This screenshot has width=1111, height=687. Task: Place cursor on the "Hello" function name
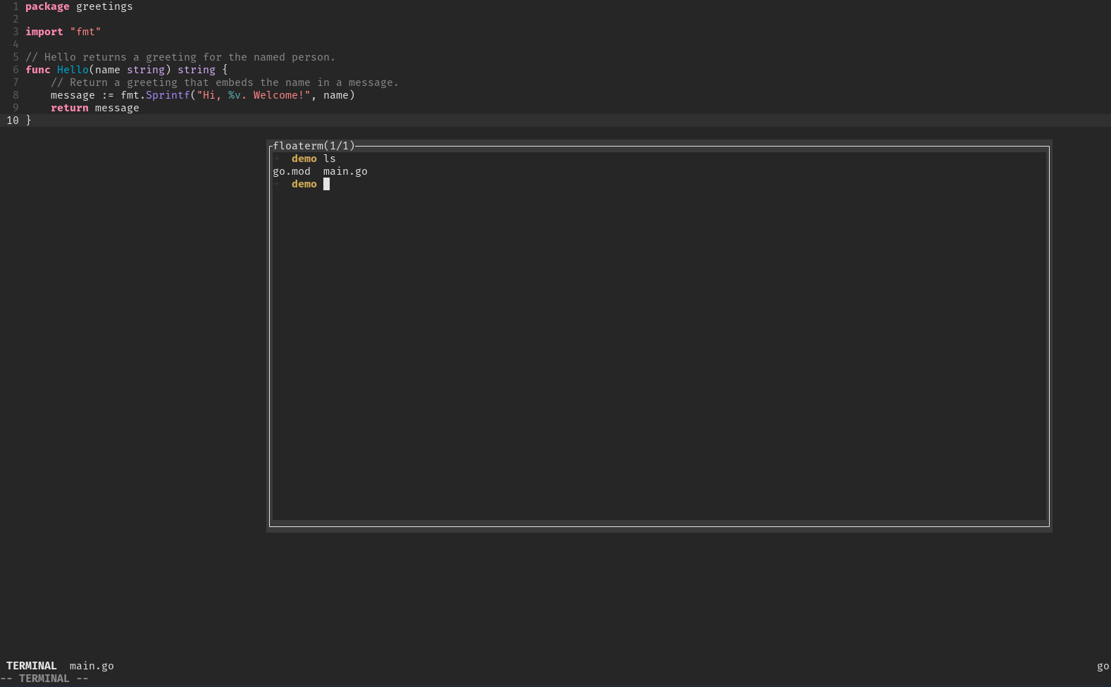[73, 70]
